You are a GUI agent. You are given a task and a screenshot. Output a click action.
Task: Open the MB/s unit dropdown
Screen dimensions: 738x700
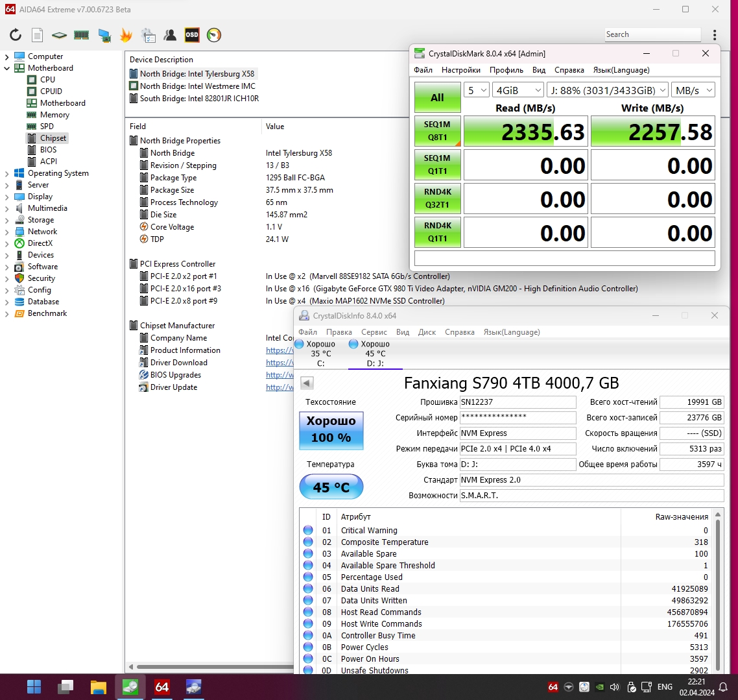692,90
